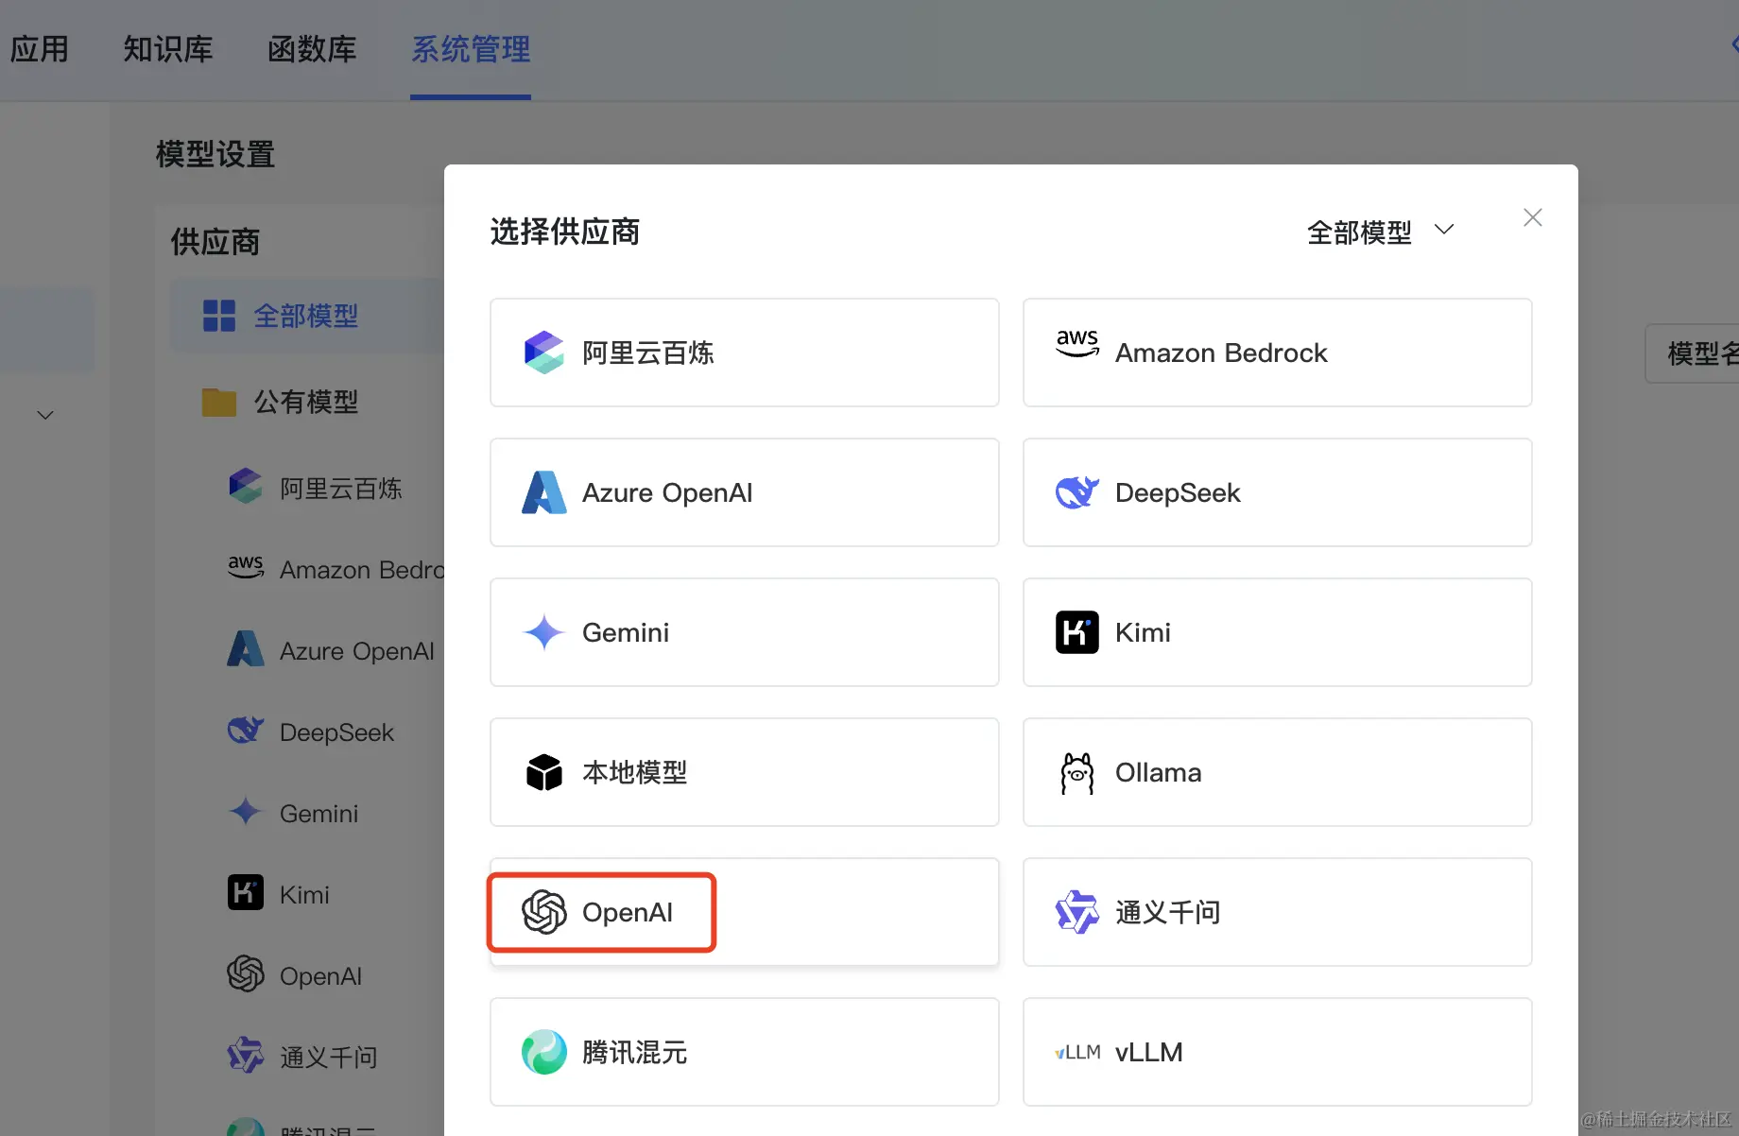Switch to the 知识库 tab

point(168,49)
